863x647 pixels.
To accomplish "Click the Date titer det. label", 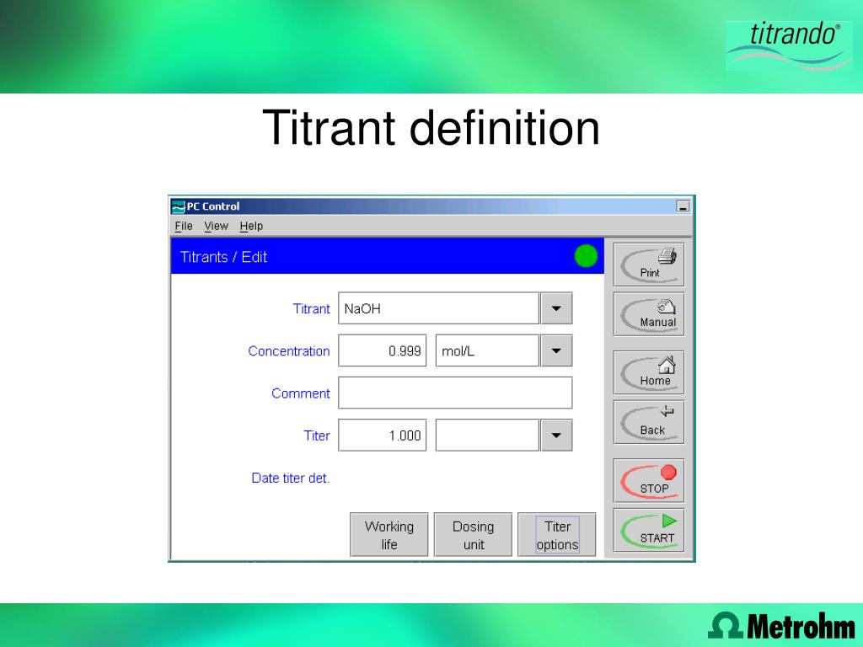I will tap(291, 479).
